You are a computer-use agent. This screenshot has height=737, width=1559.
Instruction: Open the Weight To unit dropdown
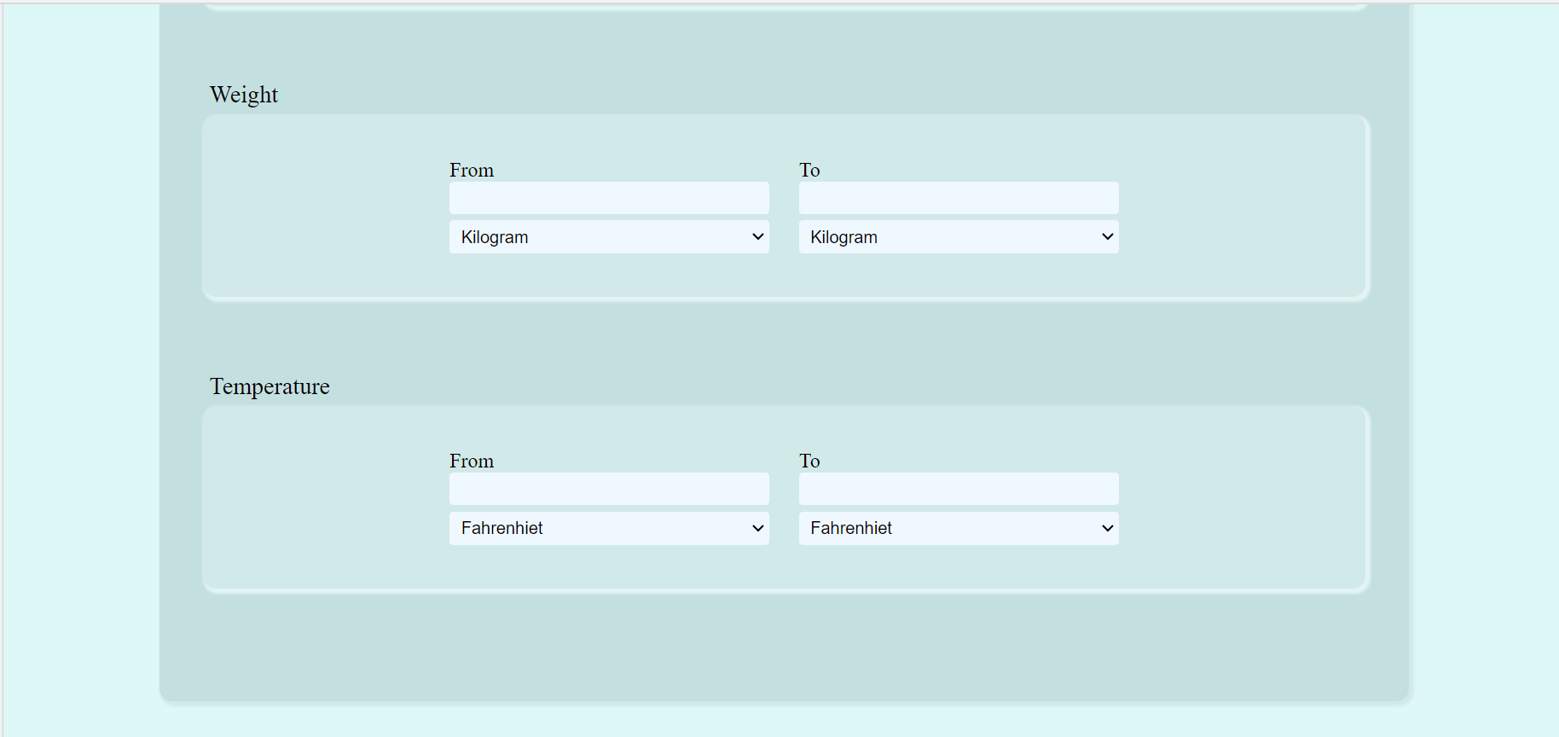[958, 236]
